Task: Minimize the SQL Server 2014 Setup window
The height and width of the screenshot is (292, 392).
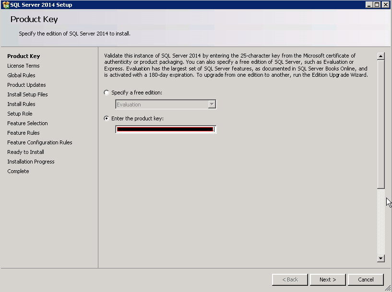Action: tap(369, 5)
